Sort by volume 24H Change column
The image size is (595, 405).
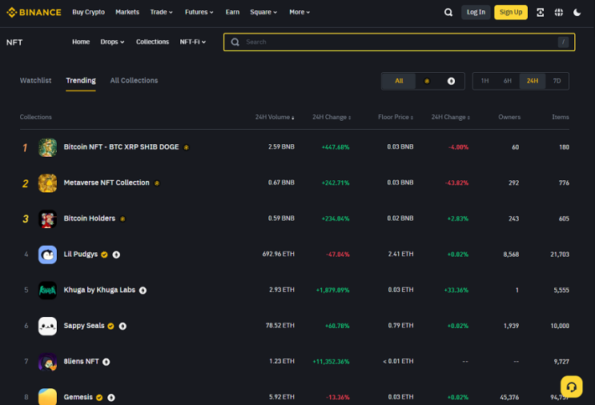point(332,117)
